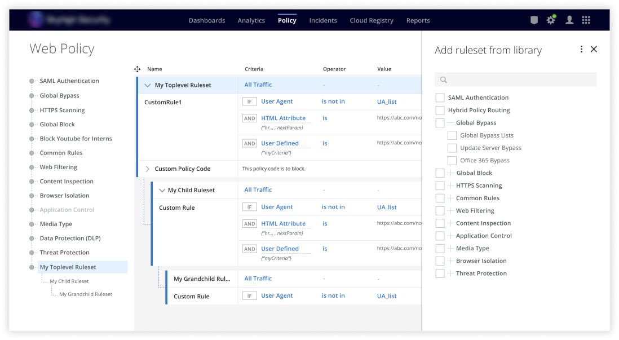Open the apps grid launcher icon
Screen dimensions: 619x340
click(586, 20)
